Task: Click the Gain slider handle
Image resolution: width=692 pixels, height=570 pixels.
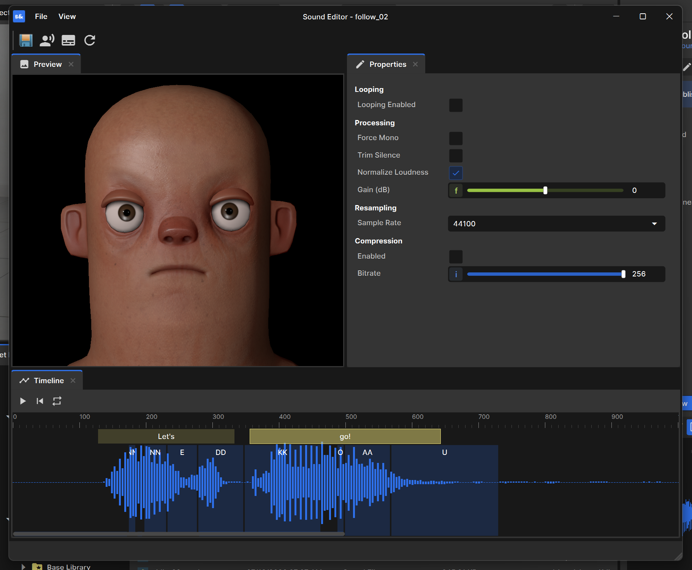Action: pyautogui.click(x=545, y=191)
